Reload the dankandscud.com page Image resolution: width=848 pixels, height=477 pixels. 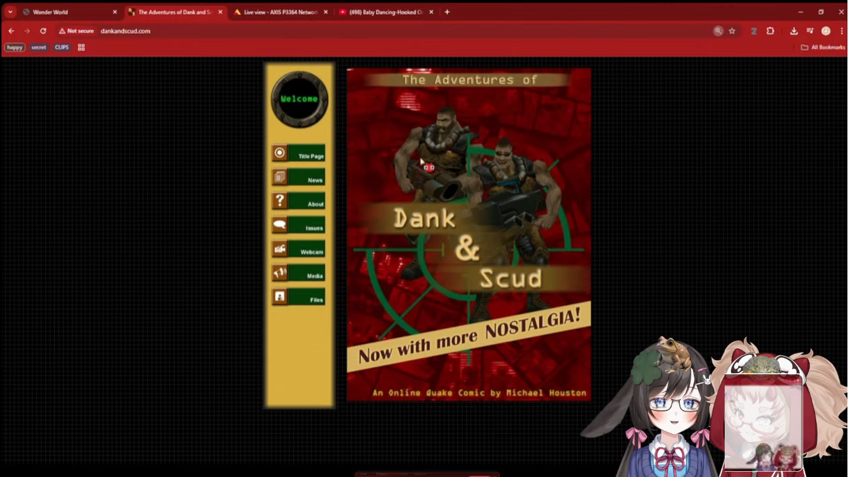click(43, 31)
